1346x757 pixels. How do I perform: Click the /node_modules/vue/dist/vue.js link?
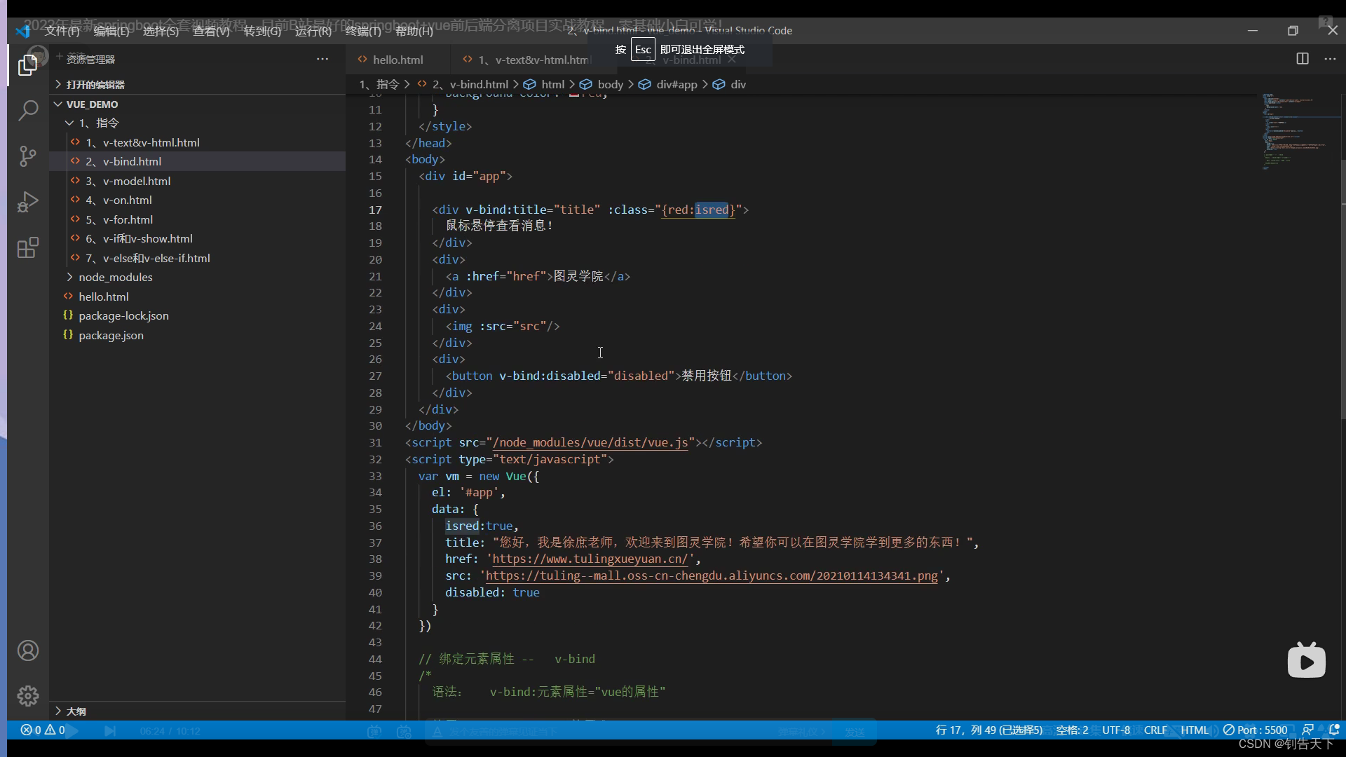coord(590,442)
